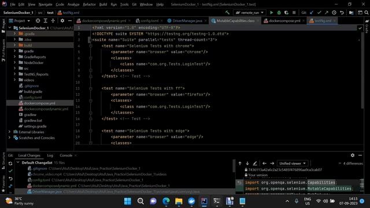
Task: Select opened file target icon in Project panel
Action: pyautogui.click(x=38, y=21)
